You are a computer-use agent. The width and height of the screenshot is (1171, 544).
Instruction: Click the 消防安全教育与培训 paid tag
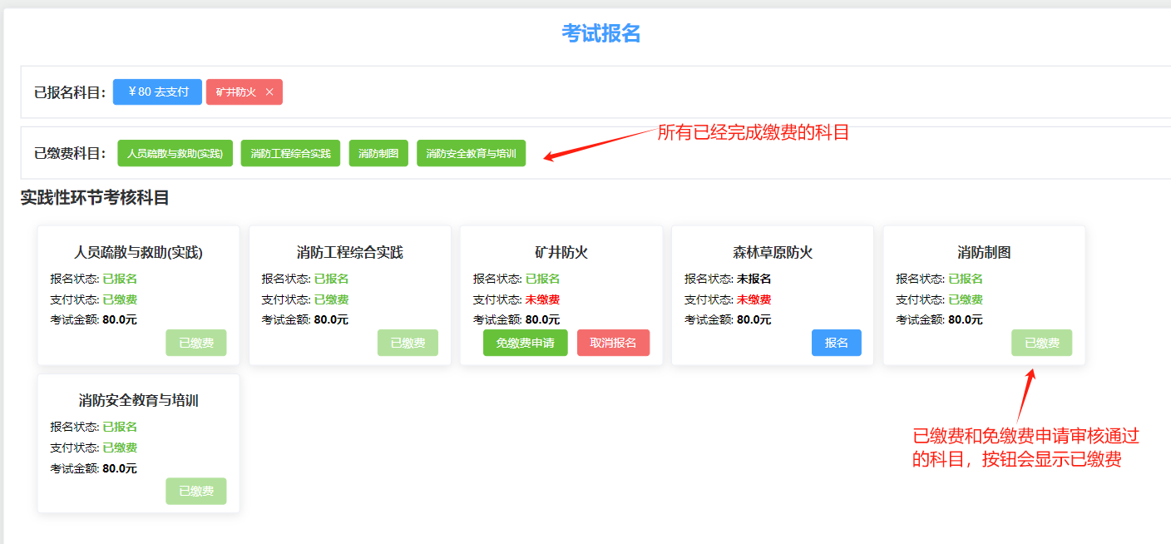pos(471,153)
